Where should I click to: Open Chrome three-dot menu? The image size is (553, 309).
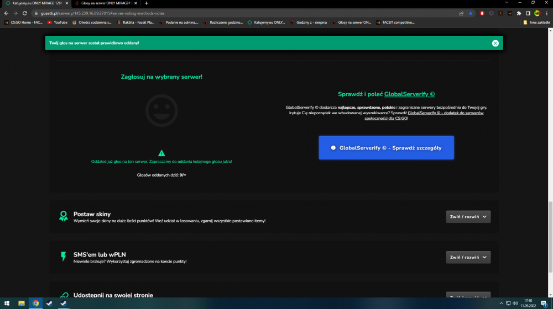point(547,13)
